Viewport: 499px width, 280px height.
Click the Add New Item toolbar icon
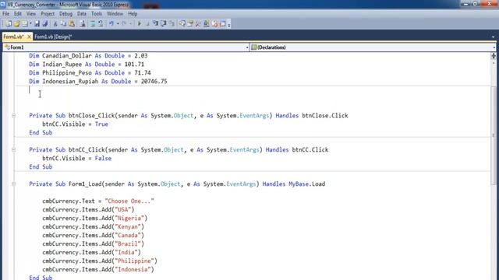[x=24, y=24]
